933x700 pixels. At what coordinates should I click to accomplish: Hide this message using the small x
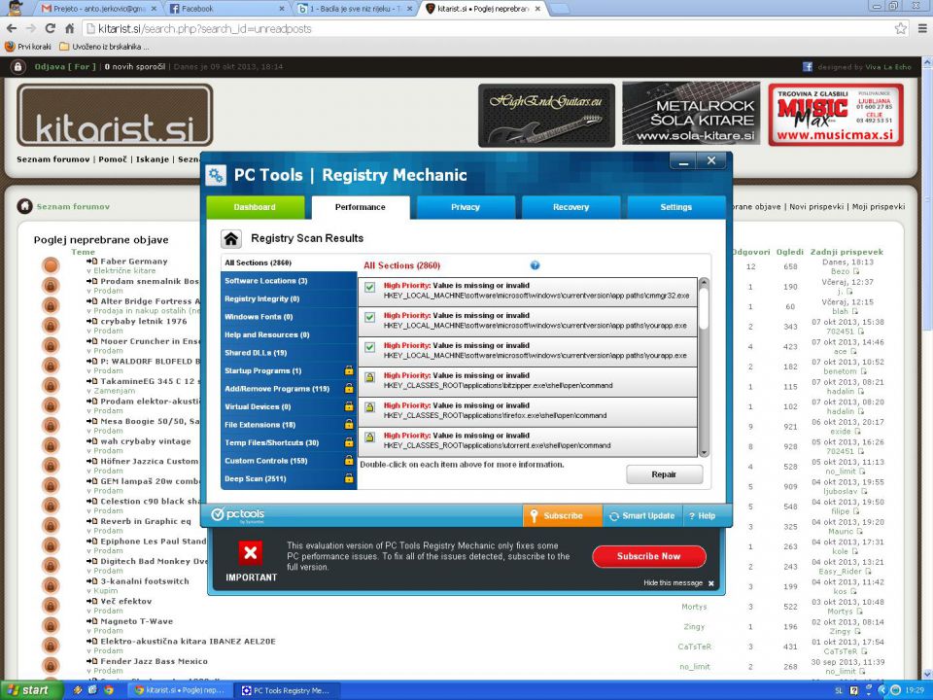(711, 583)
